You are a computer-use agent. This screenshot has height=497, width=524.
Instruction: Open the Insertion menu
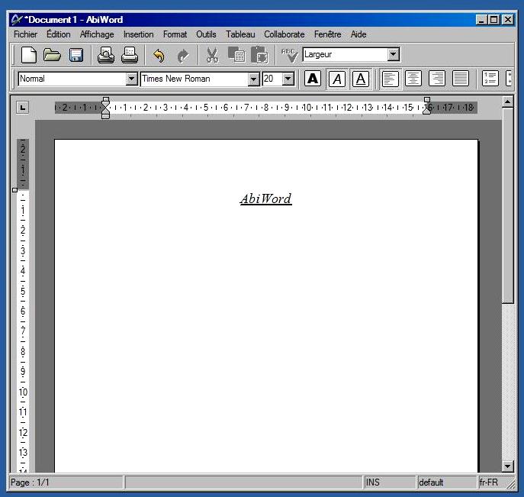tap(138, 34)
